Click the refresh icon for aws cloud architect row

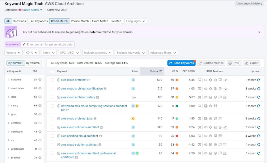pos(259,80)
